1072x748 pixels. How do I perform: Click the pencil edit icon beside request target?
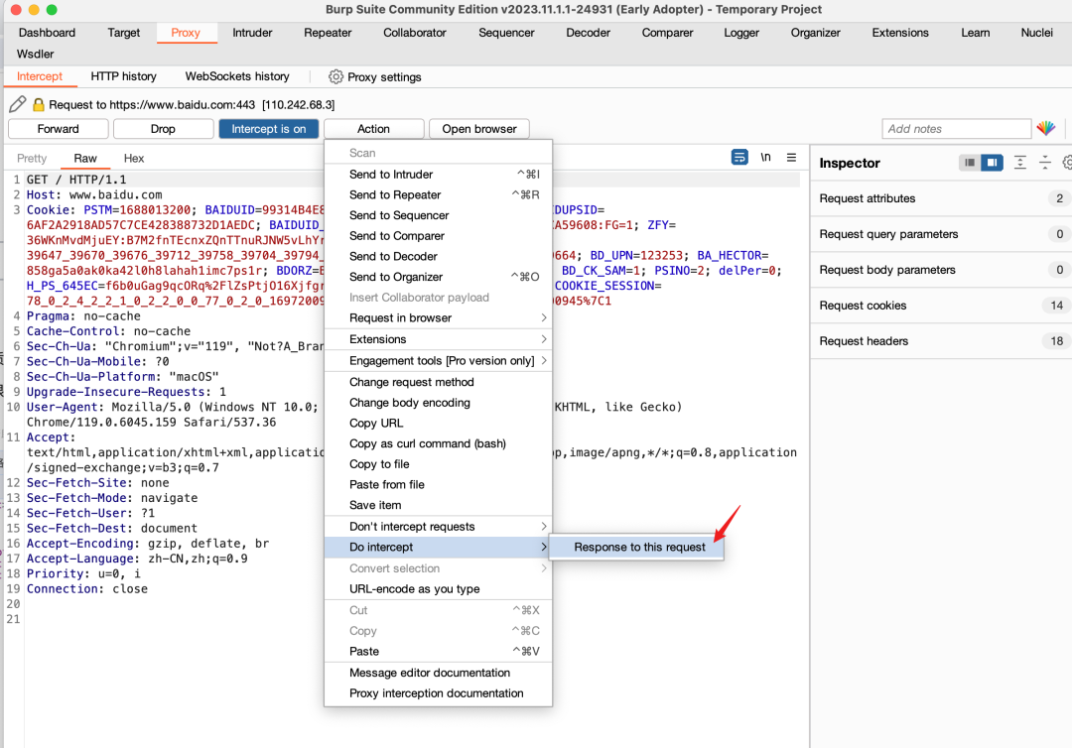pos(18,104)
